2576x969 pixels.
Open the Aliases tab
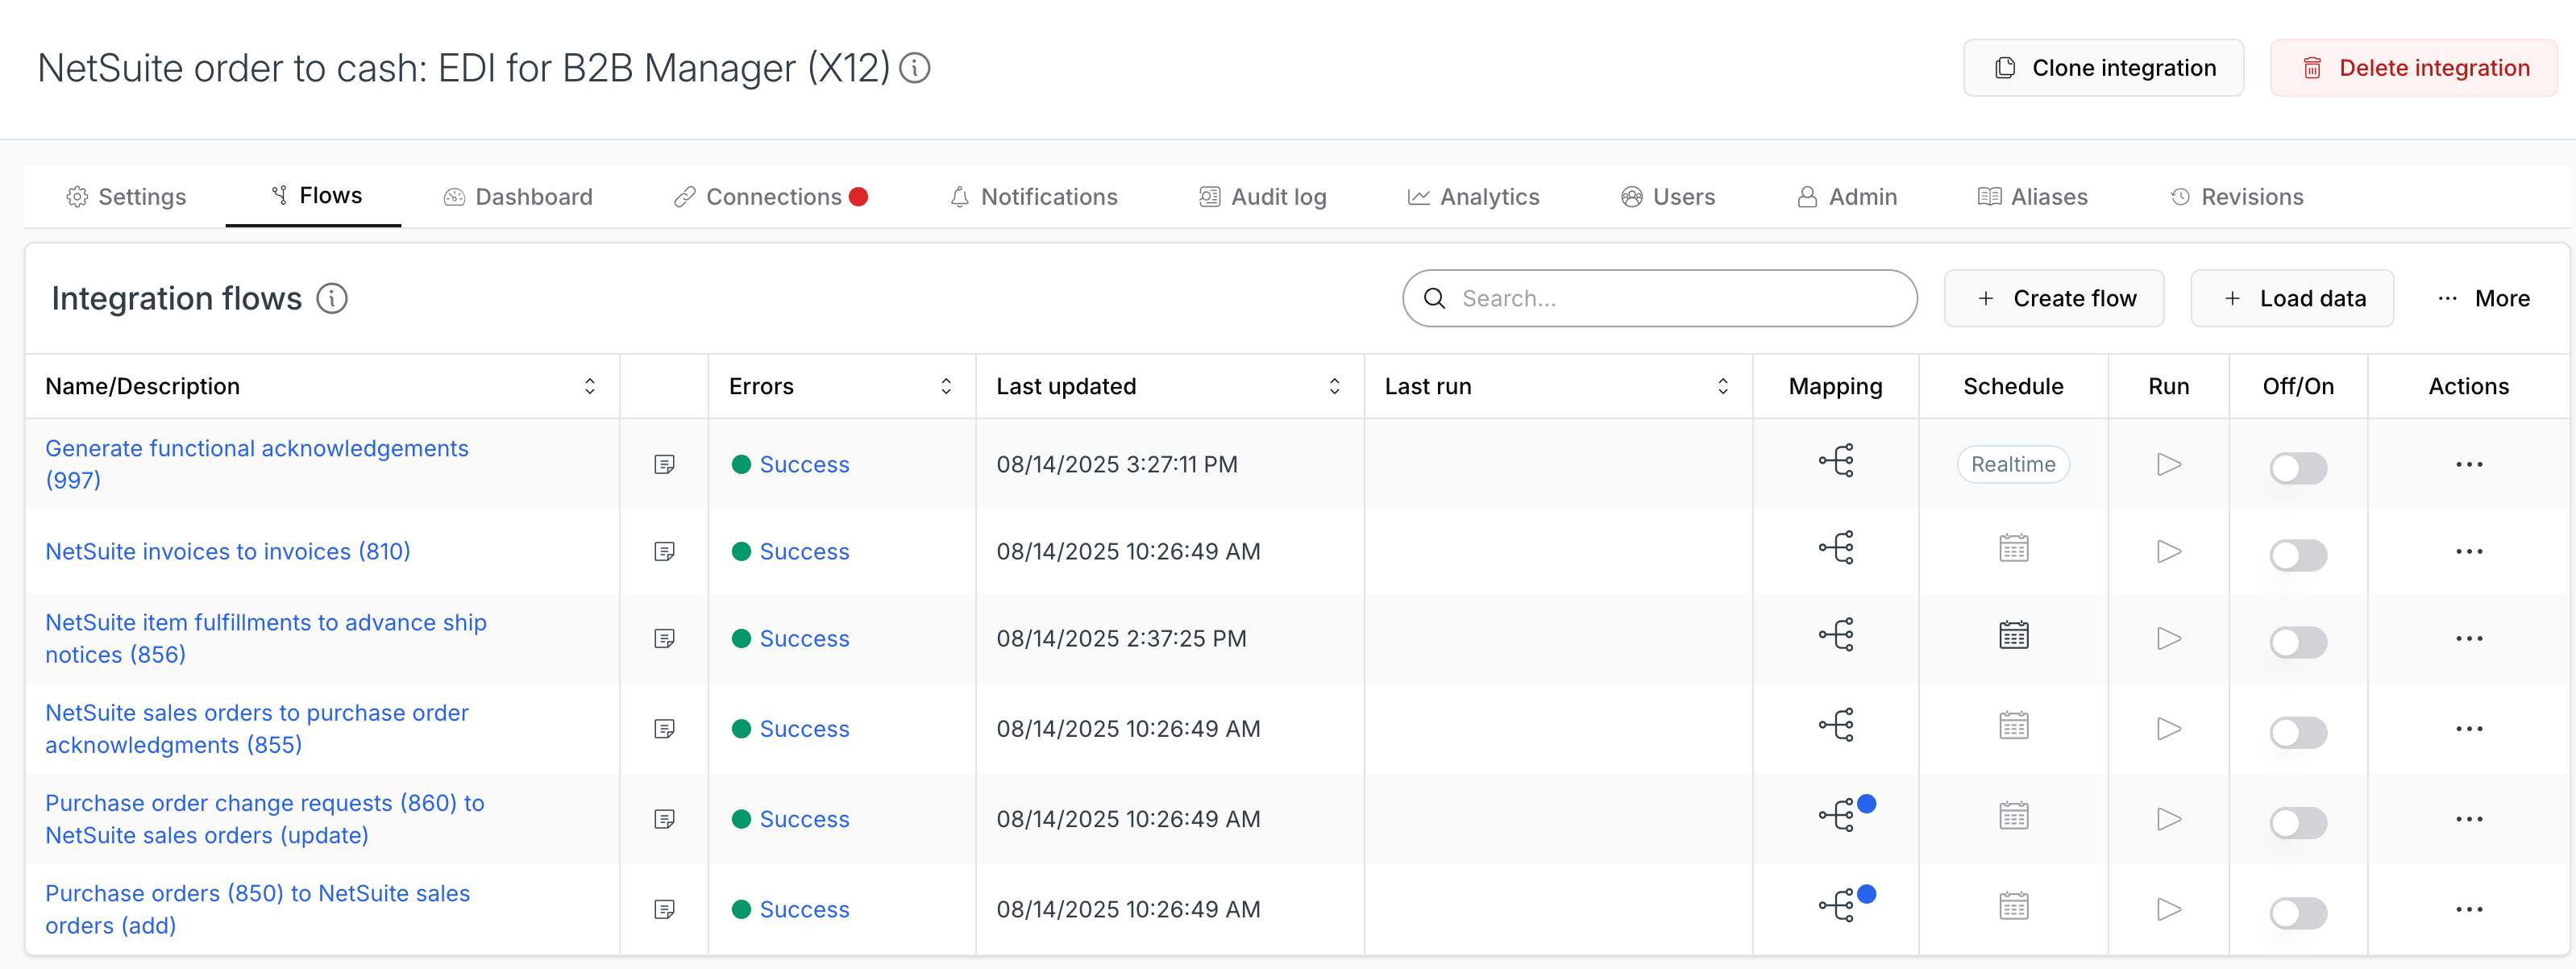(x=2033, y=196)
